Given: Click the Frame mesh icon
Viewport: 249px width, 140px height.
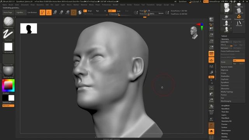Looking at the screenshot, I should pos(211,88).
